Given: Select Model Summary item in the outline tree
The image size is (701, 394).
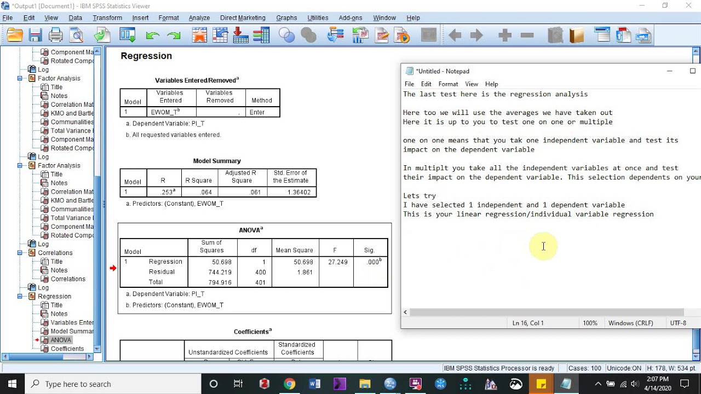Looking at the screenshot, I should coord(72,332).
